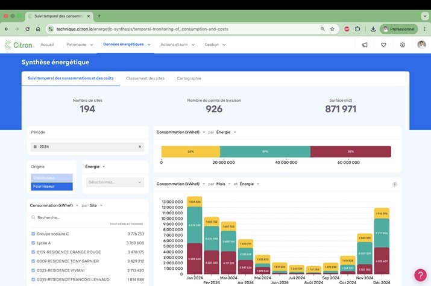Open settings via the gear icon

pyautogui.click(x=403, y=45)
